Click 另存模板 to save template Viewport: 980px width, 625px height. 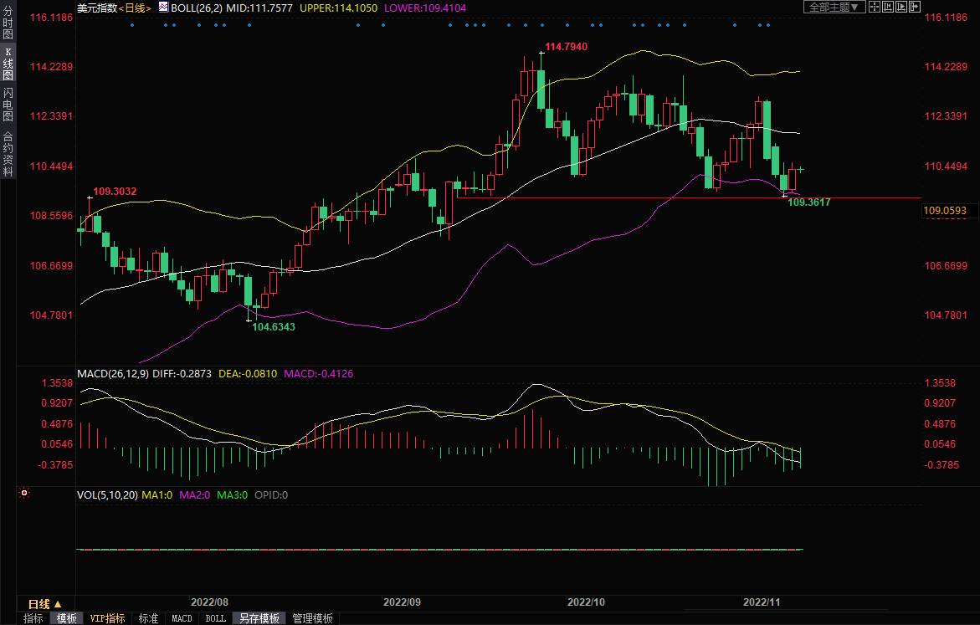point(259,618)
